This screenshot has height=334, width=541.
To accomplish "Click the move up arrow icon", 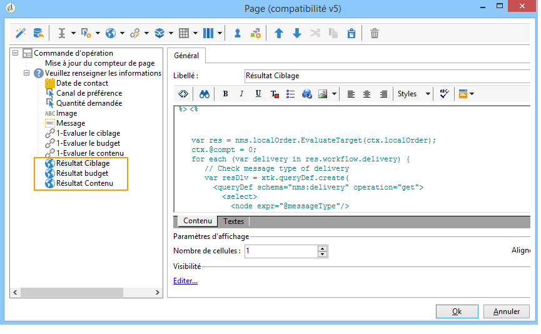I will (279, 33).
